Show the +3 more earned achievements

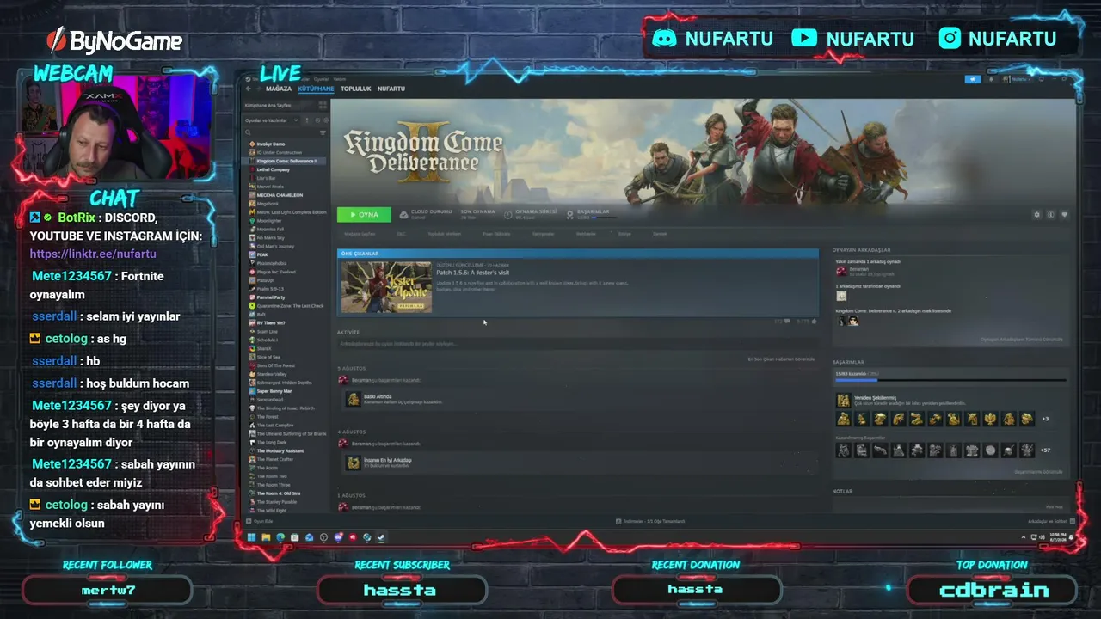1045,419
